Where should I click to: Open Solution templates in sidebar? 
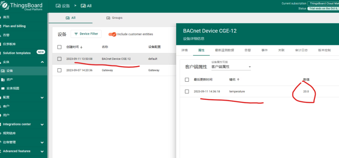(x=17, y=53)
